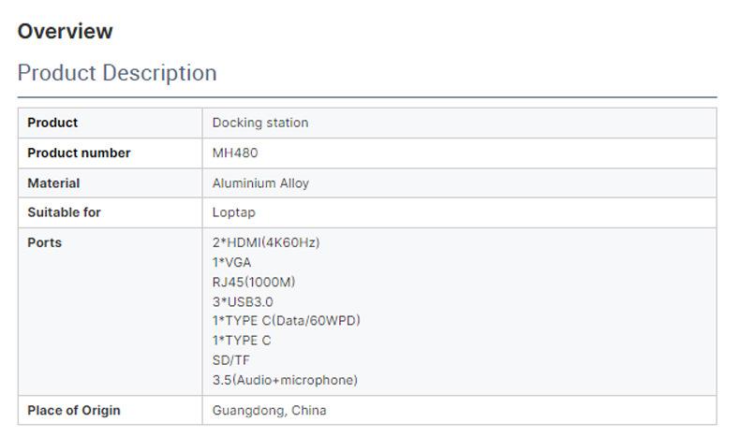Screen dimensions: 740x437
Task: Click the 1*TYPE C(Data/60WPD) entry
Action: coord(286,321)
